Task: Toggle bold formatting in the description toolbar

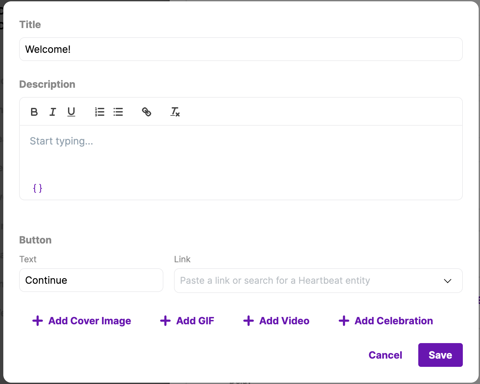Action: (x=34, y=112)
